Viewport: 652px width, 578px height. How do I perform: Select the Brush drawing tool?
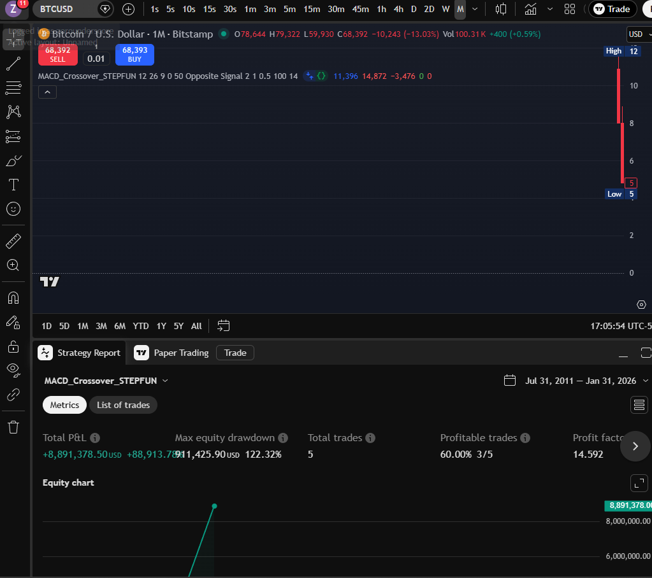pyautogui.click(x=13, y=160)
